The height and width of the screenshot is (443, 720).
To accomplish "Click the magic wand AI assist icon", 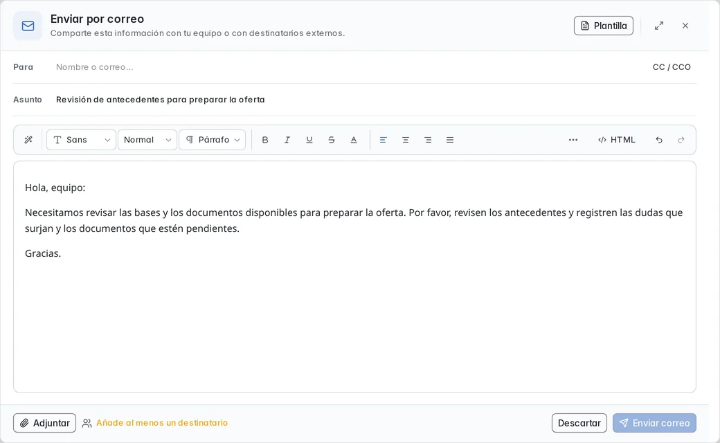I will click(28, 140).
